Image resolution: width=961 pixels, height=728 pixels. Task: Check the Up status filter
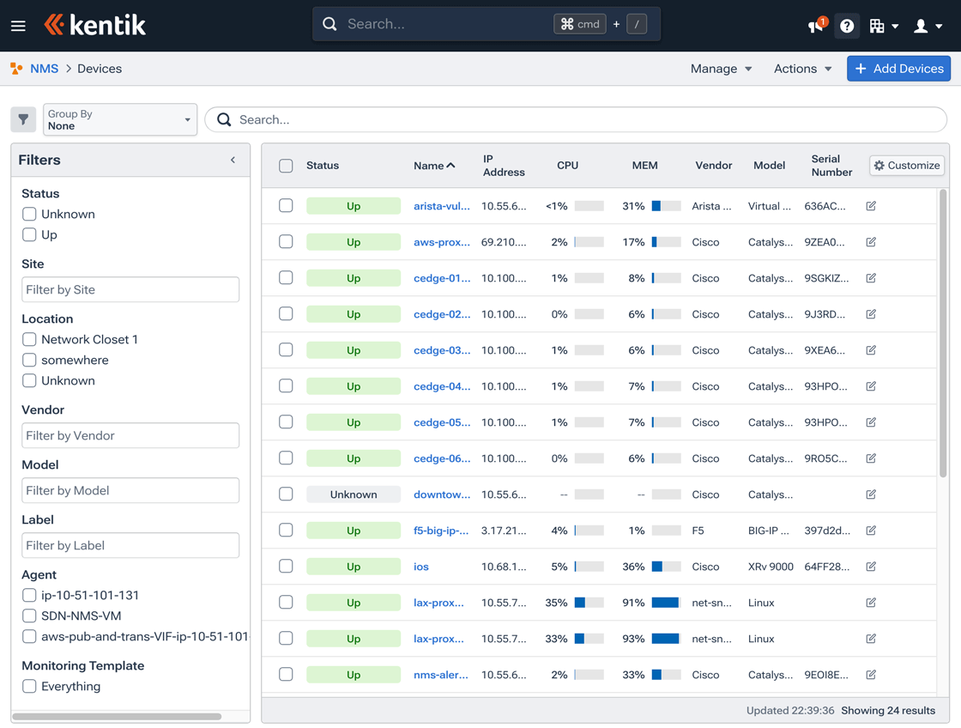click(28, 234)
